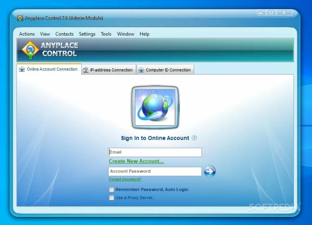
Task: Click the blue arrow sign-in button
Action: click(210, 171)
